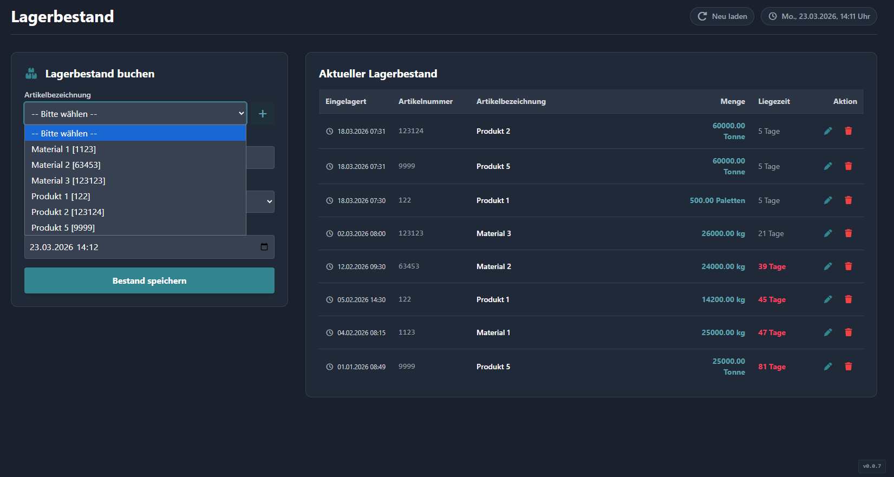The width and height of the screenshot is (894, 477).
Task: Choose Produkt 5 [9999] option
Action: 63,227
